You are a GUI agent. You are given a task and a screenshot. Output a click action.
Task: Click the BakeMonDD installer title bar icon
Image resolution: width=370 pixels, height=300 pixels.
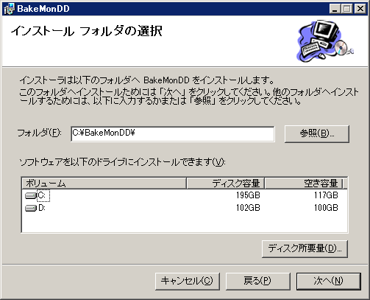tap(9, 9)
